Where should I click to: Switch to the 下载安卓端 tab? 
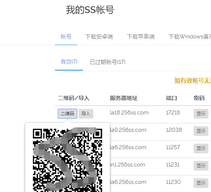tap(99, 37)
